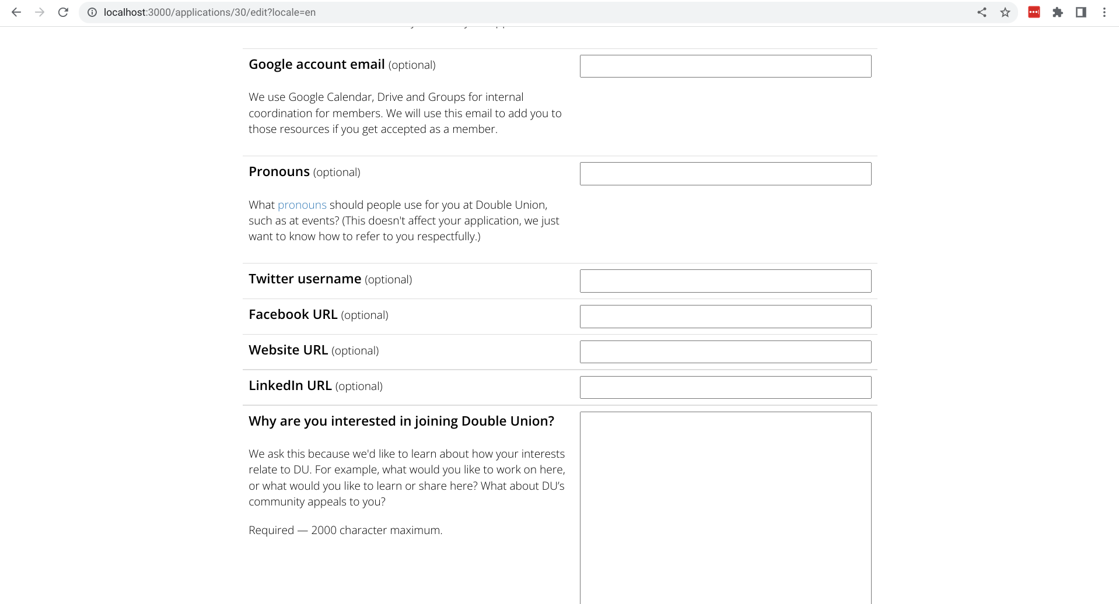Focus the Website URL field
Viewport: 1119px width, 604px height.
725,352
